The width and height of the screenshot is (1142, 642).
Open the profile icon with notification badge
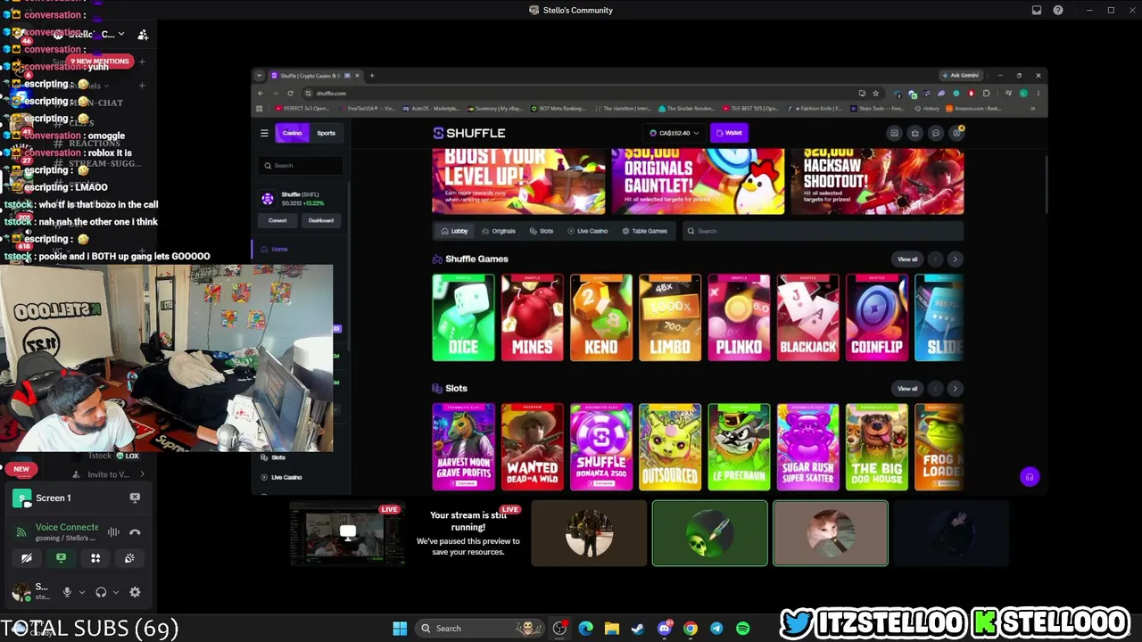(x=956, y=133)
